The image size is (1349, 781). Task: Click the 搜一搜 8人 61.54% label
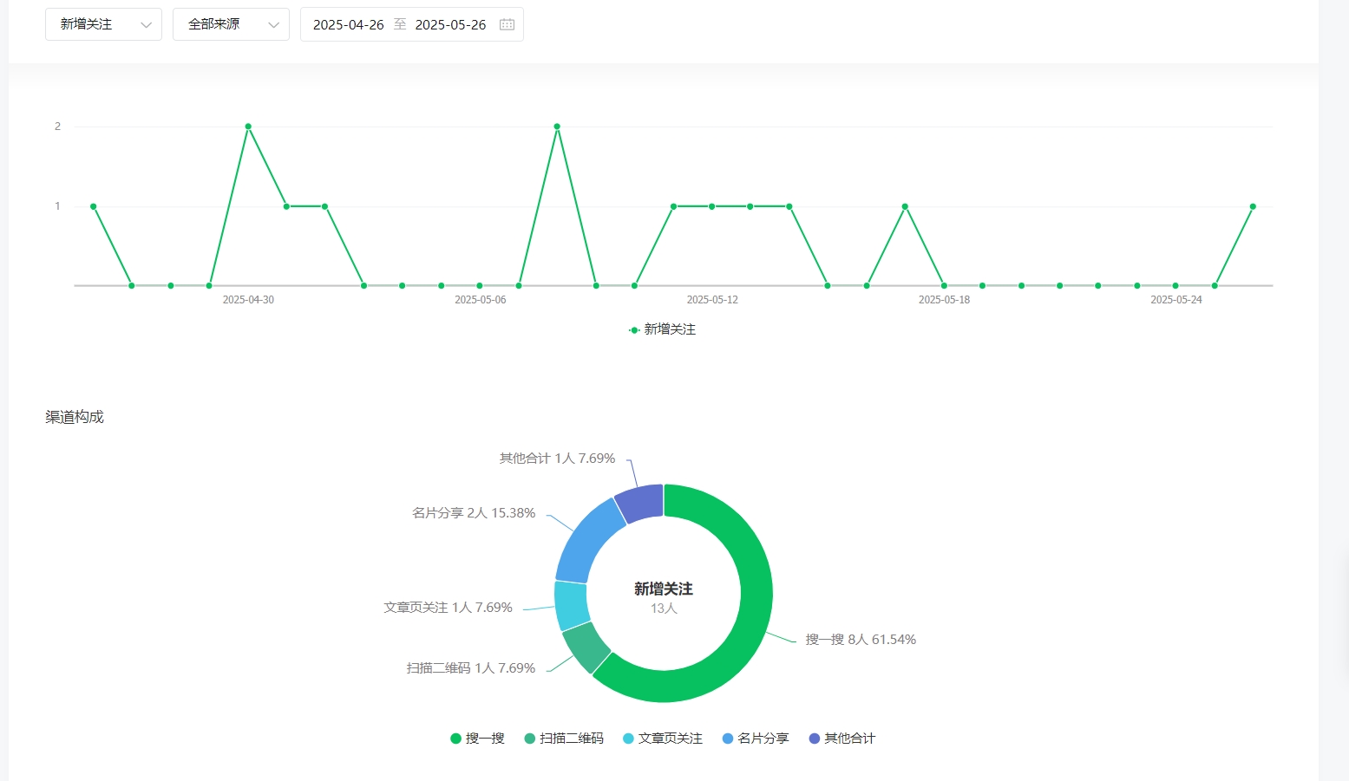[x=860, y=640]
